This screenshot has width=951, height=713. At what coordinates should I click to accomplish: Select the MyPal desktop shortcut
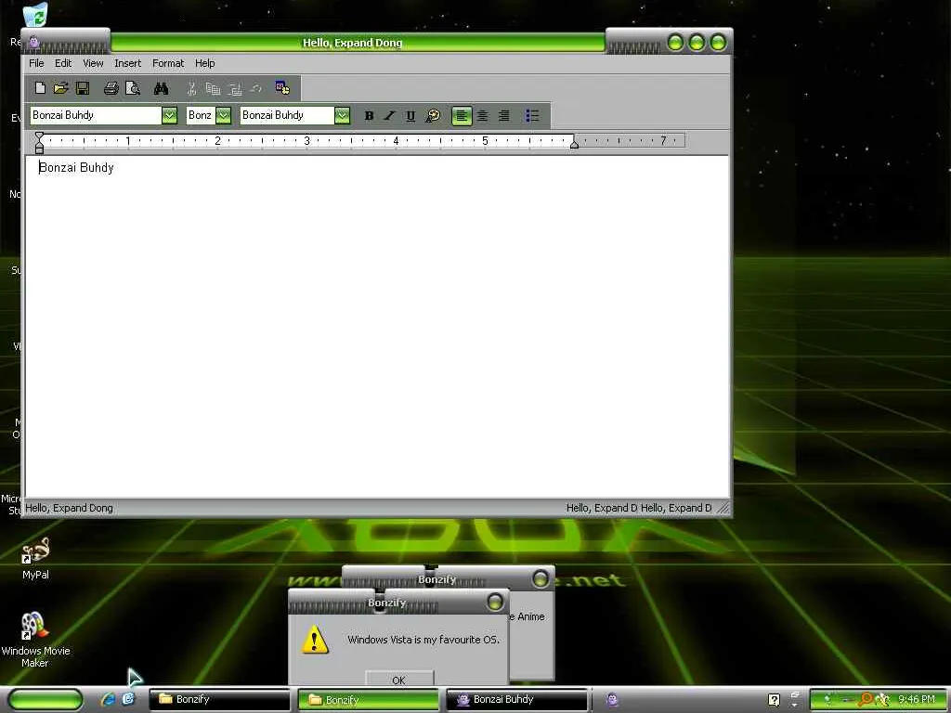[35, 558]
